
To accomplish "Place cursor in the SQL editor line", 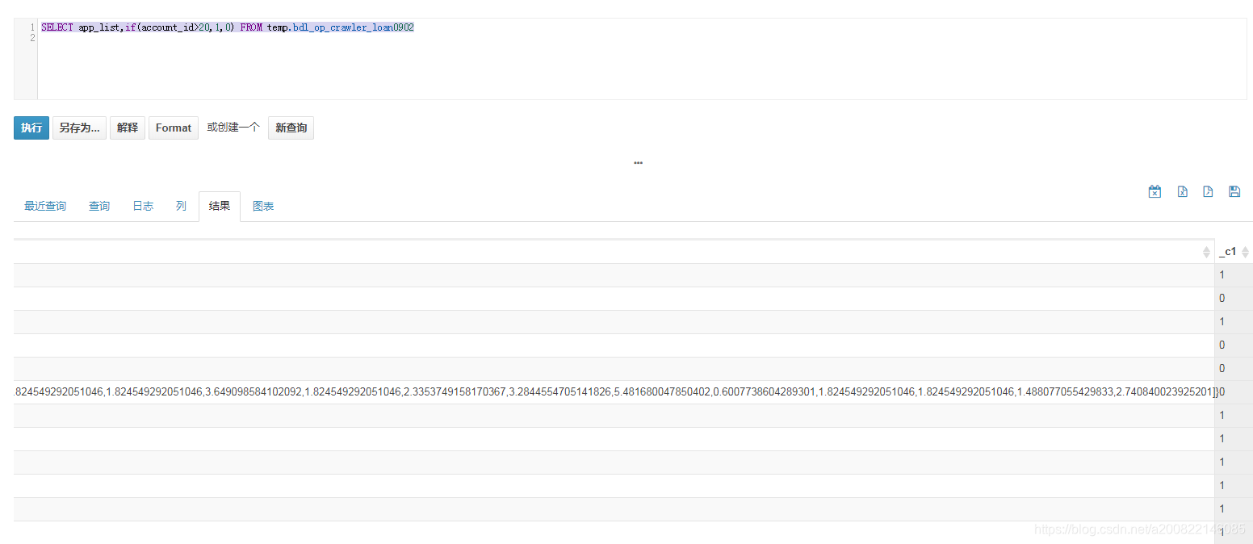I will tap(228, 27).
